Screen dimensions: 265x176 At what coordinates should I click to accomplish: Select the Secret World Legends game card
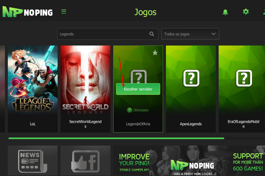coord(85,89)
